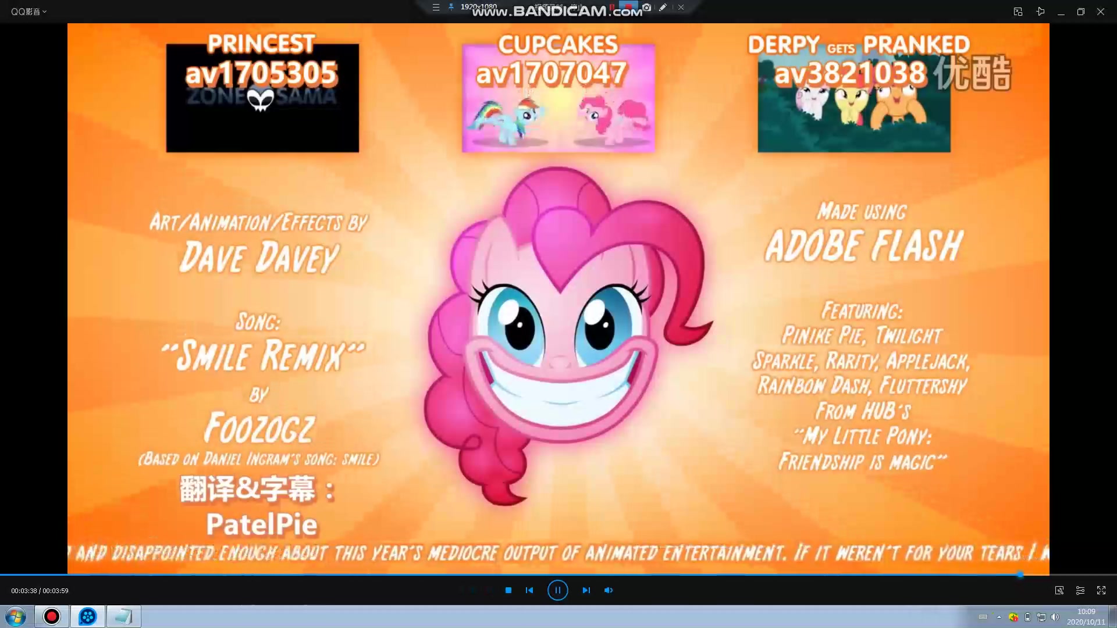Enter fullscreen mode

tap(1101, 590)
